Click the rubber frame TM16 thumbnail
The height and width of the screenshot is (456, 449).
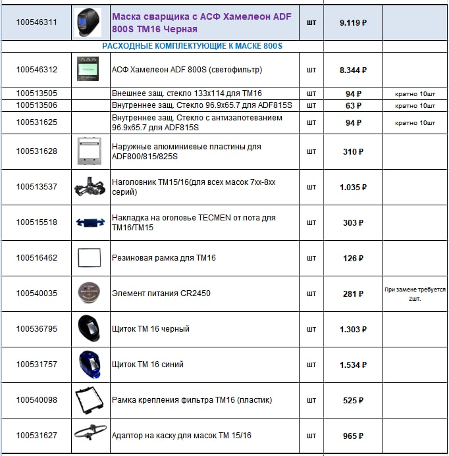click(x=90, y=258)
